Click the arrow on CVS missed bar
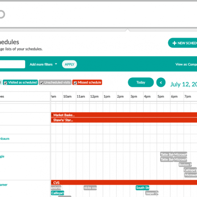The width and height of the screenshot is (197, 197). [52, 182]
